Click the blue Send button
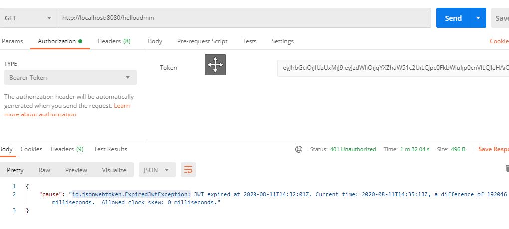509x229 pixels. pyautogui.click(x=453, y=18)
